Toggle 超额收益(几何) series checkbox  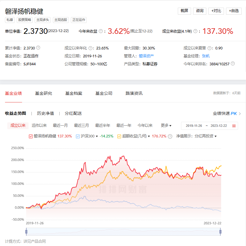(x=119, y=136)
